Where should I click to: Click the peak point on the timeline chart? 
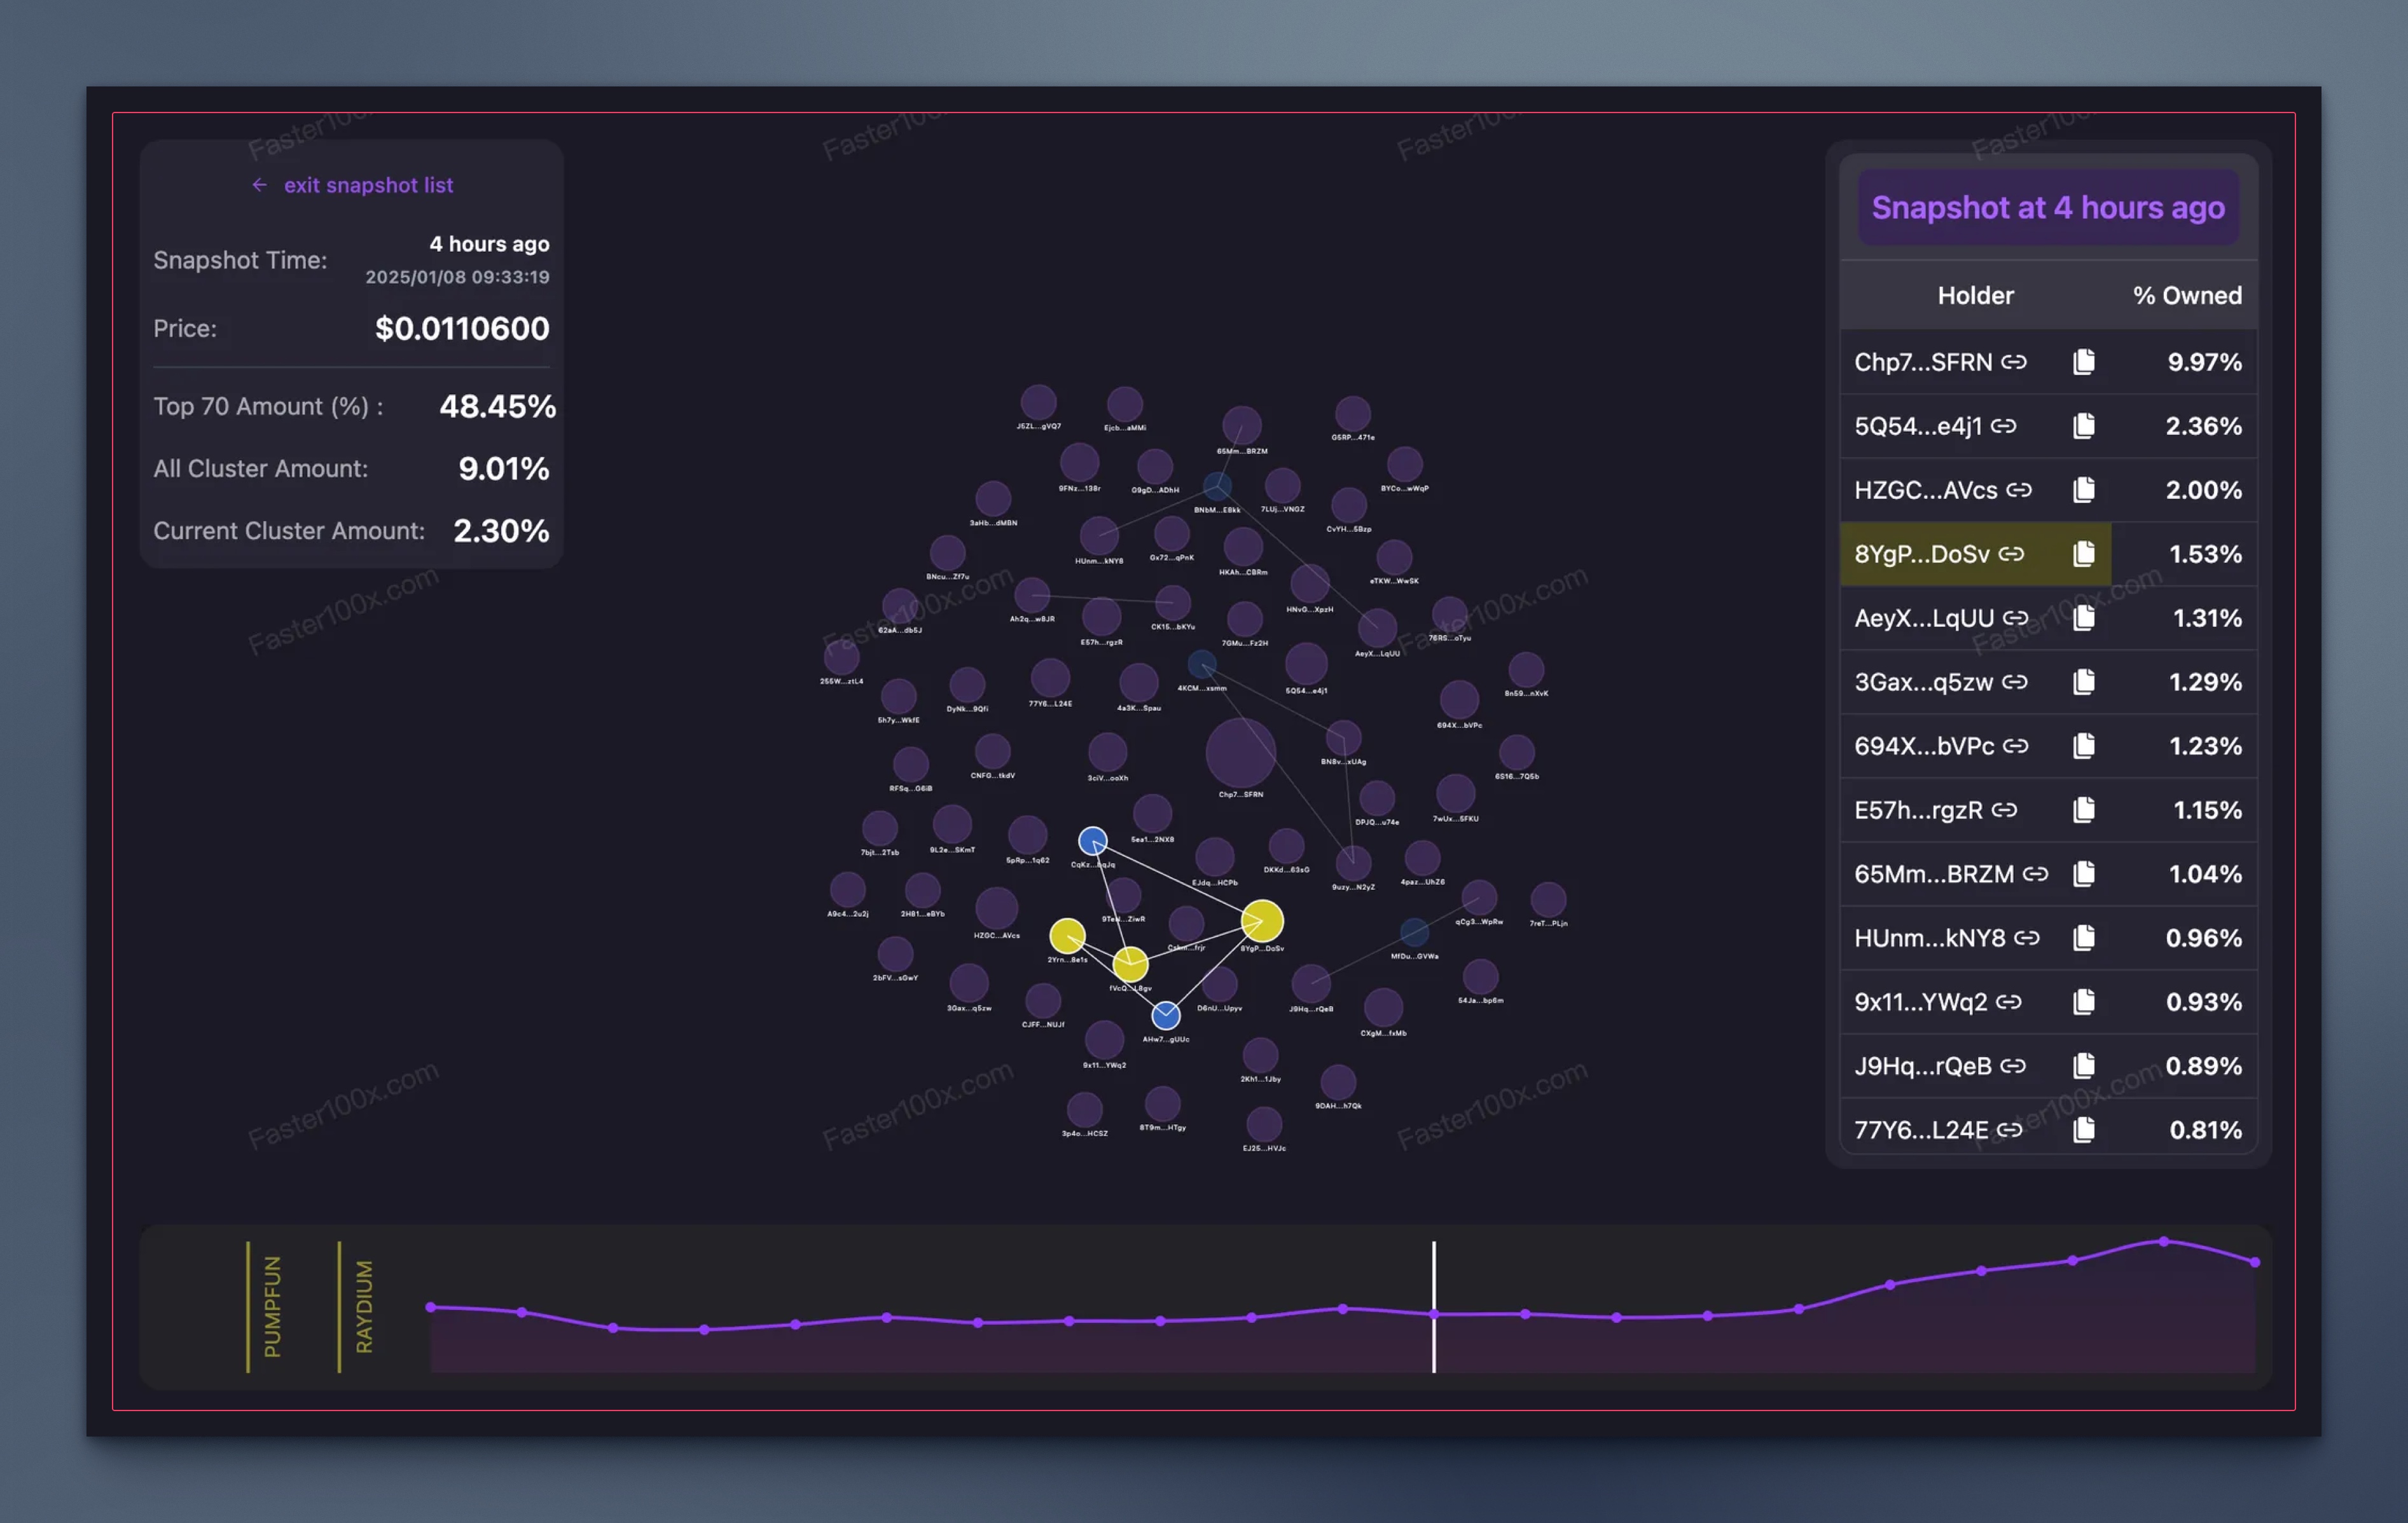click(x=2163, y=1241)
